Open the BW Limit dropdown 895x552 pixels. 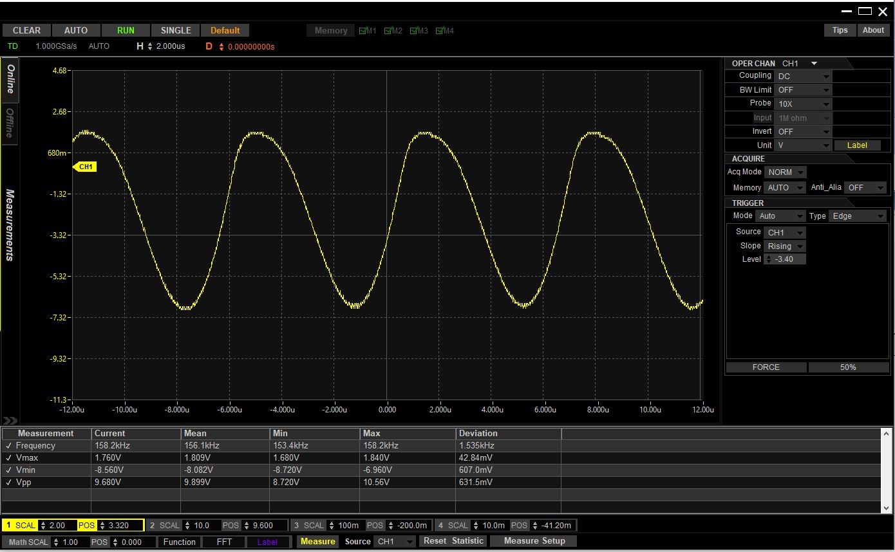tap(804, 90)
